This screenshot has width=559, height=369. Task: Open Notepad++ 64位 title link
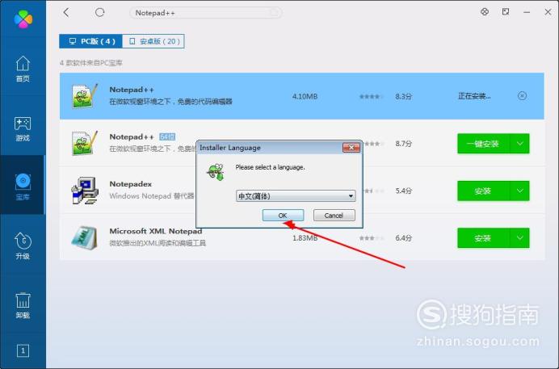(x=132, y=136)
